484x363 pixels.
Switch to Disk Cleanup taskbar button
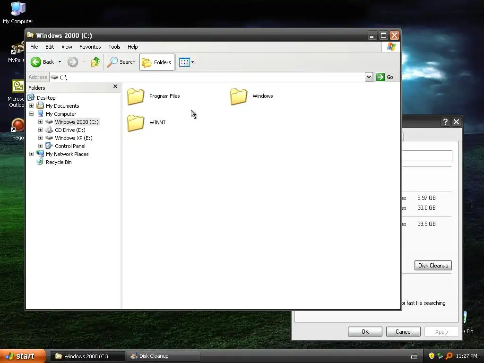[x=164, y=356]
